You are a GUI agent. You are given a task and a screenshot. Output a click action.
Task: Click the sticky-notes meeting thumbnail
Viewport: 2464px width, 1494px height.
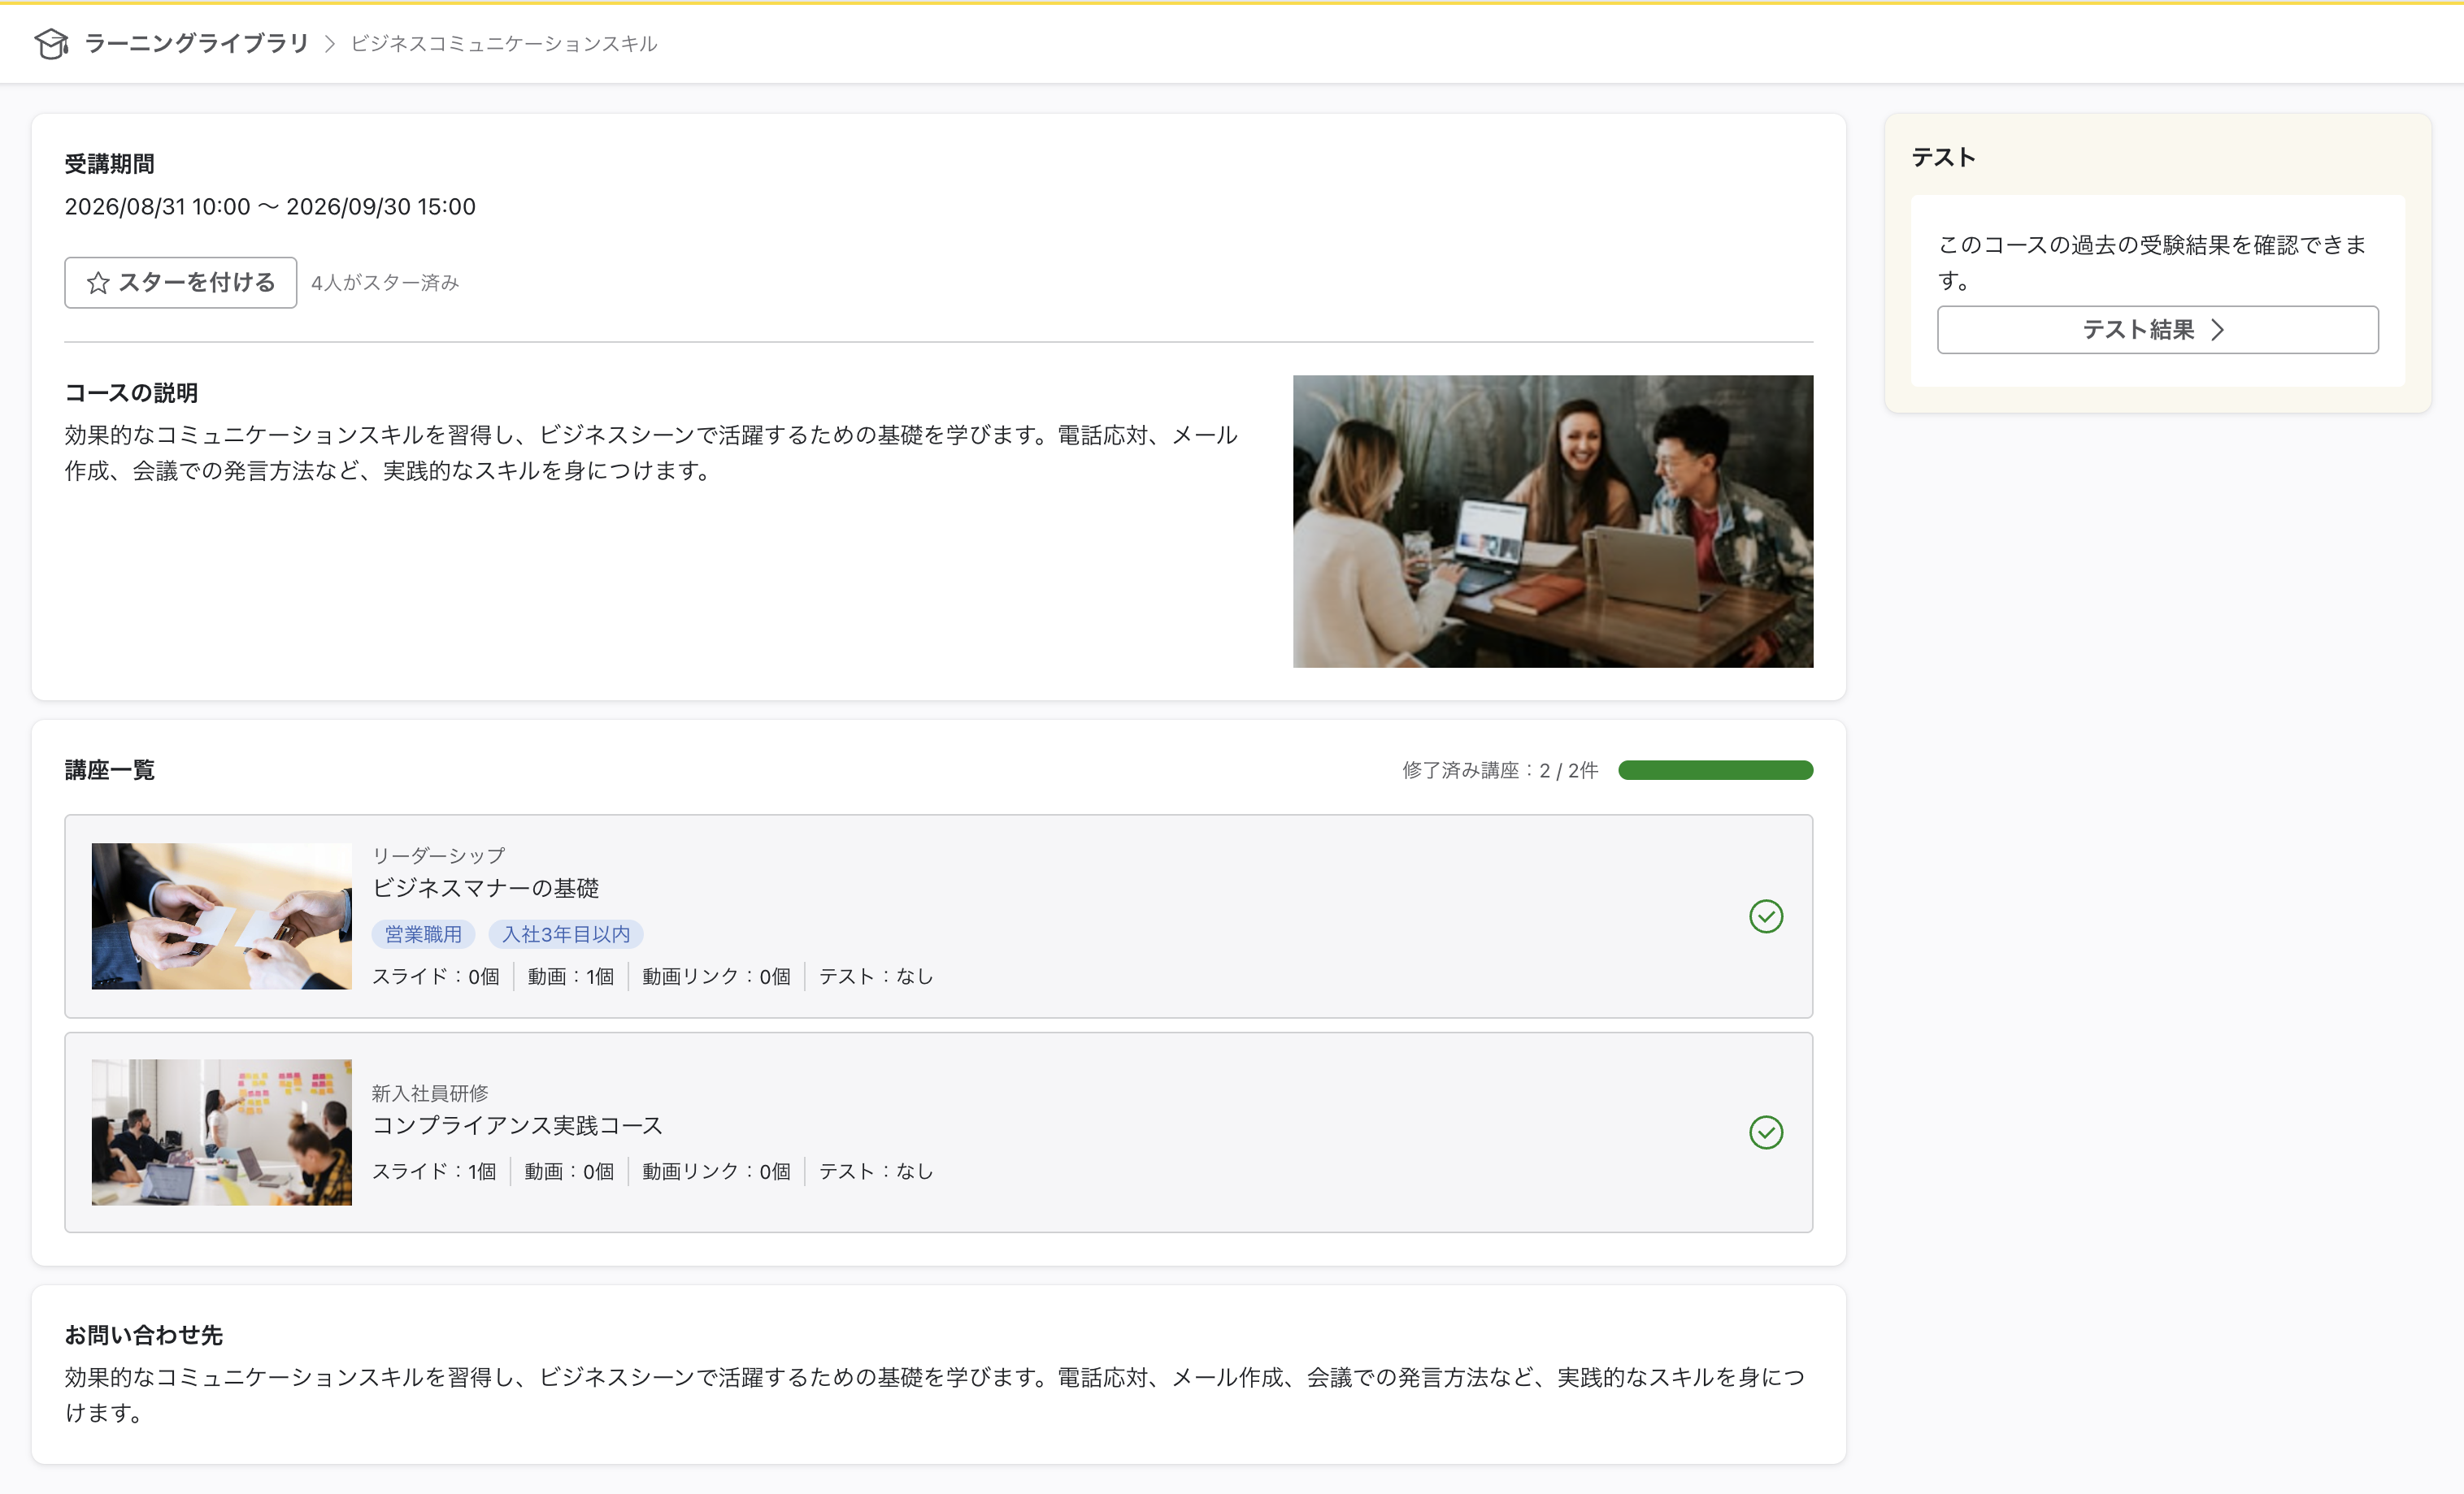click(222, 1132)
